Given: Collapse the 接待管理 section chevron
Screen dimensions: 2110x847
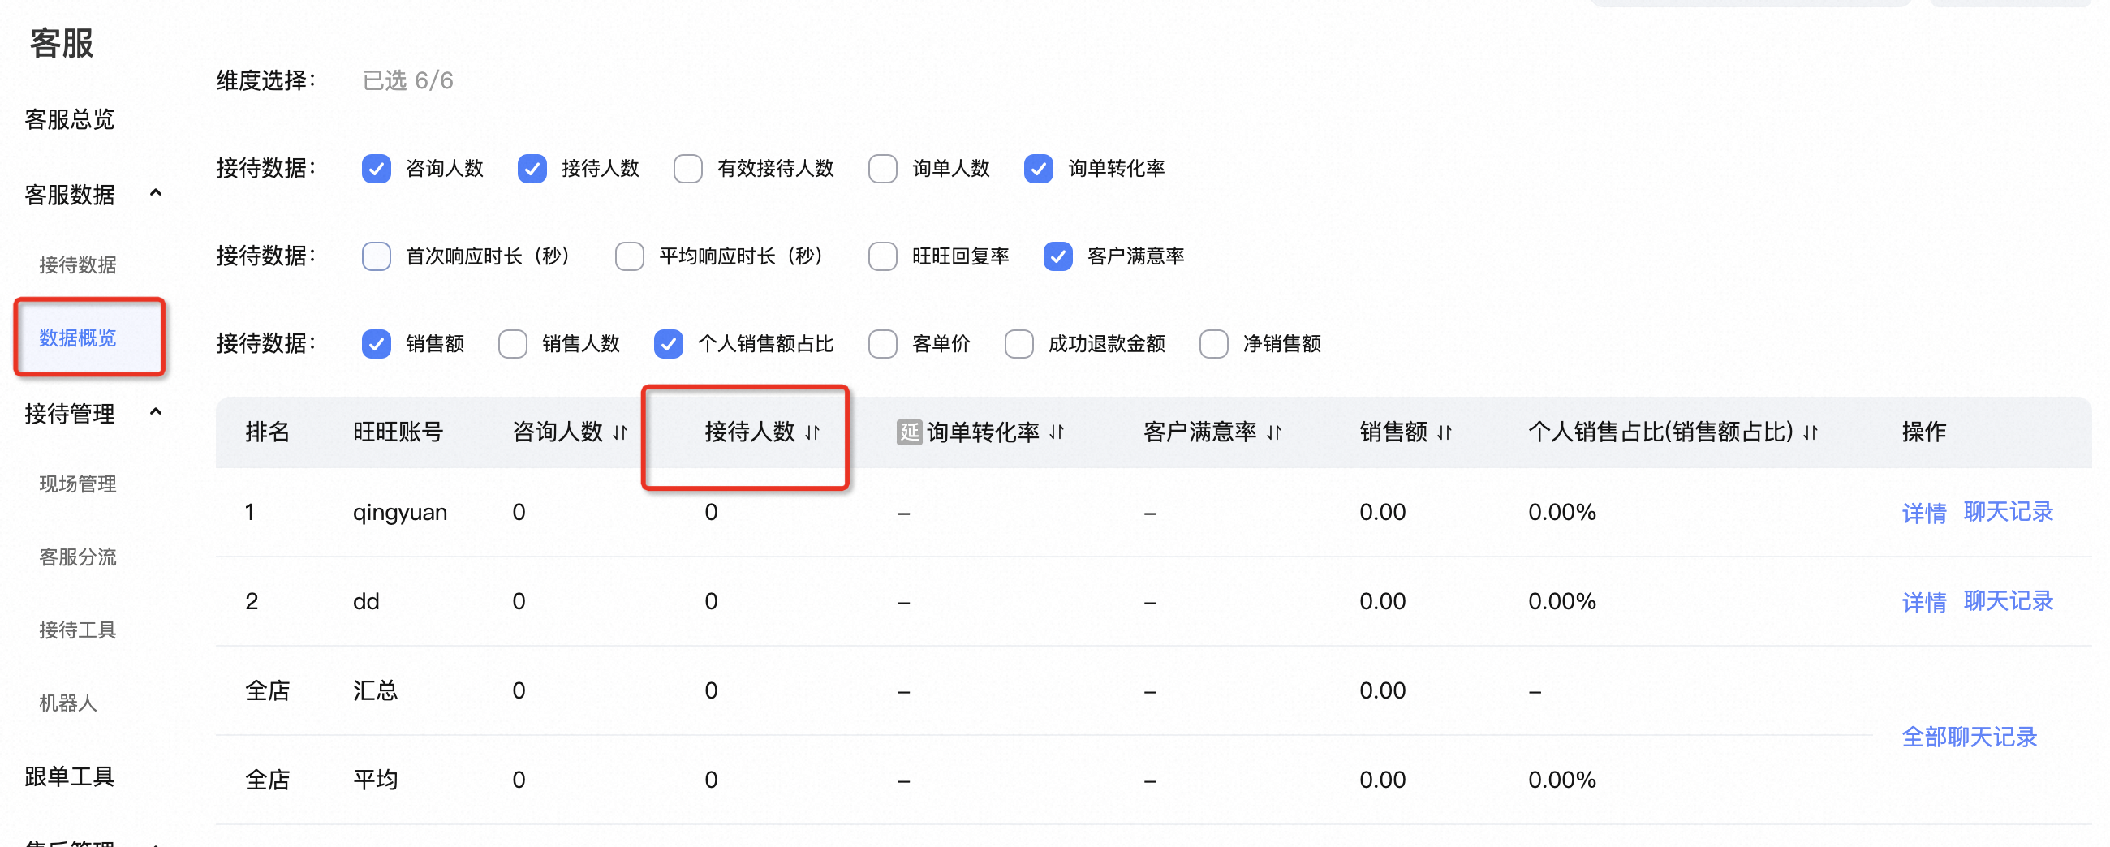Looking at the screenshot, I should pos(156,412).
